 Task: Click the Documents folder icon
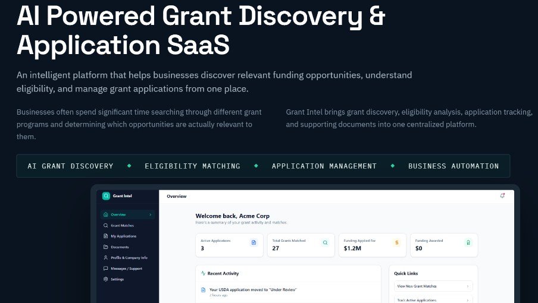click(106, 247)
